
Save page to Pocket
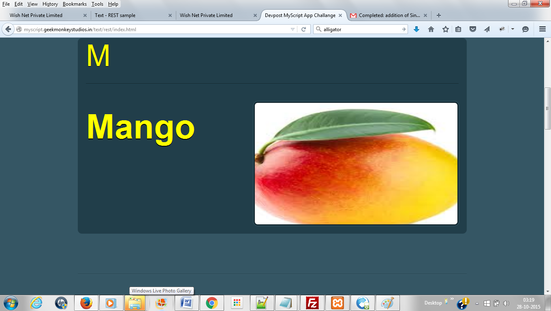(x=473, y=29)
